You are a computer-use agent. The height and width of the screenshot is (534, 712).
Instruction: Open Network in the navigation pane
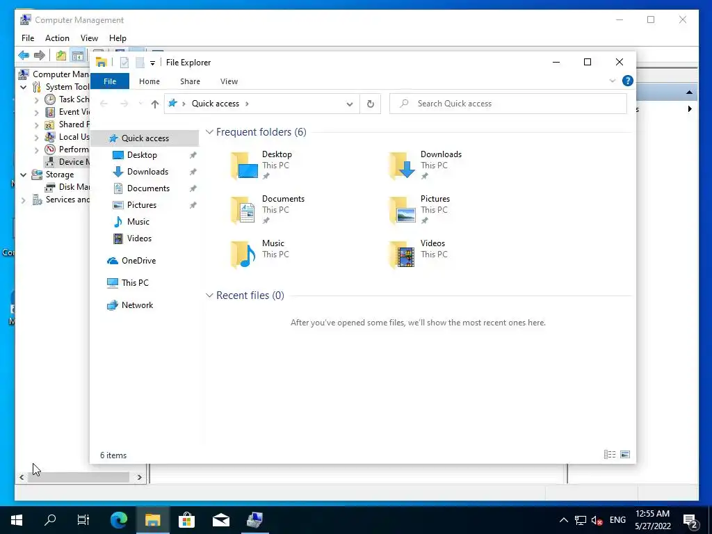[x=137, y=305]
